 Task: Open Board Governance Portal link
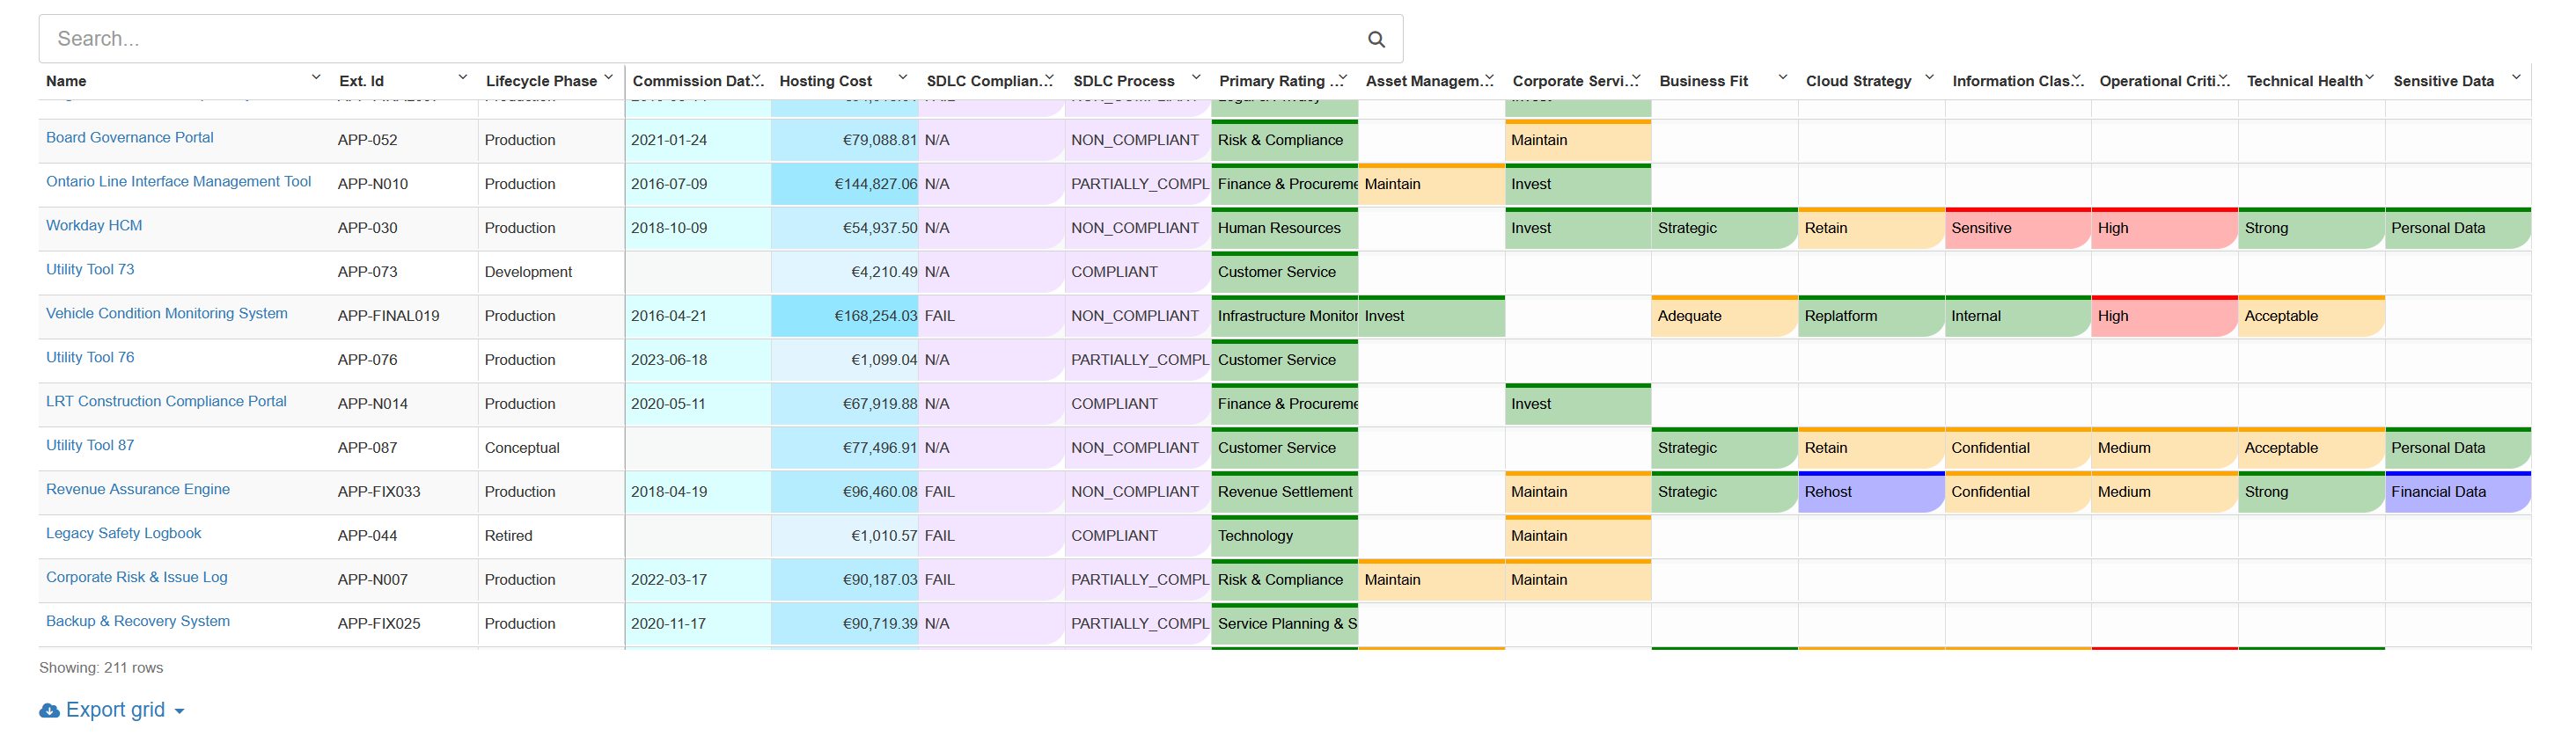[x=130, y=138]
